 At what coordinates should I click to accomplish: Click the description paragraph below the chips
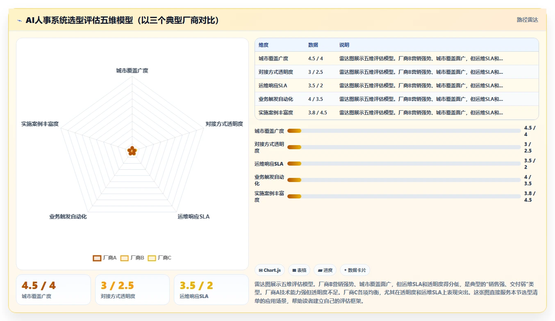click(x=396, y=293)
